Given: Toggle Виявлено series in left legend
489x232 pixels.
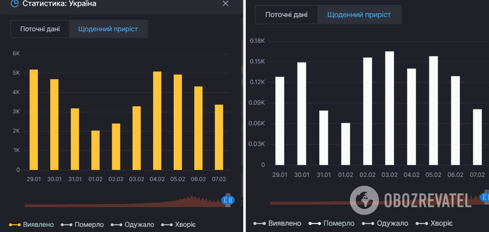Looking at the screenshot, I should tap(31, 224).
